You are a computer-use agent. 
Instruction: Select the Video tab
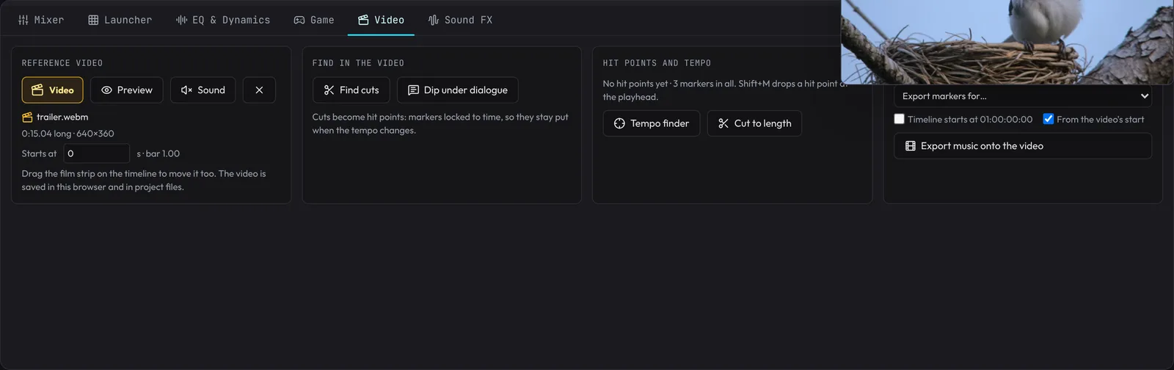381,20
